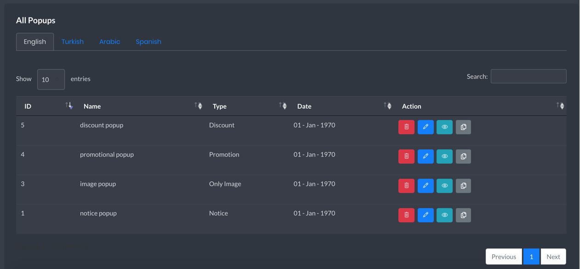Edit the promotional popup entry
Screen dimensions: 580x269
(425, 157)
